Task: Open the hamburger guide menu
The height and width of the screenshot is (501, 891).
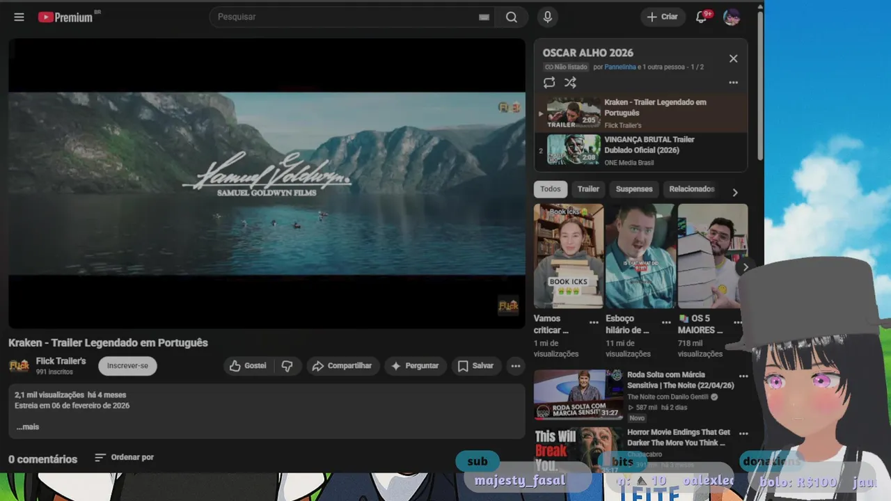Action: (19, 17)
